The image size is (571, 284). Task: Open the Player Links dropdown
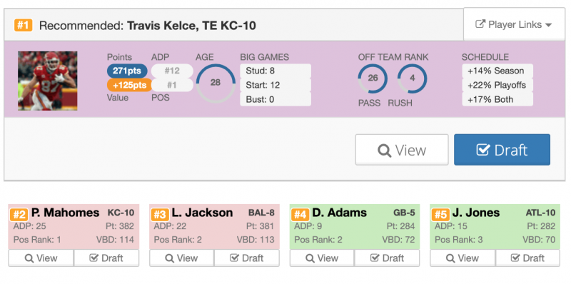pos(514,24)
